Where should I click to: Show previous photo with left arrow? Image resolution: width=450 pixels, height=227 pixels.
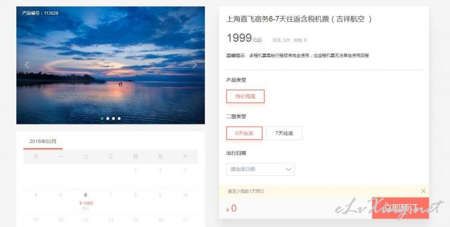(x=26, y=65)
